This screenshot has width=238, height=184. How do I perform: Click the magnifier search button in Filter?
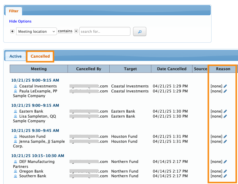point(140,31)
